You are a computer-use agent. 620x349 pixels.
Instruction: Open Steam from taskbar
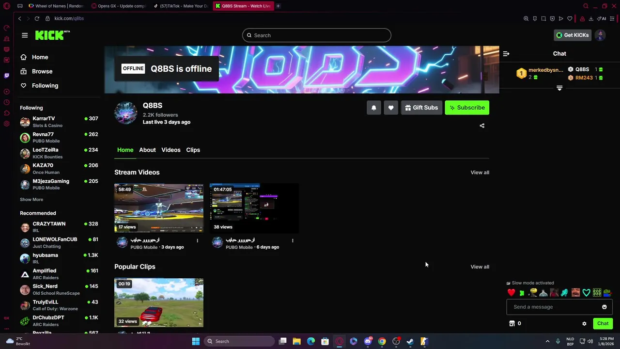coord(410,341)
